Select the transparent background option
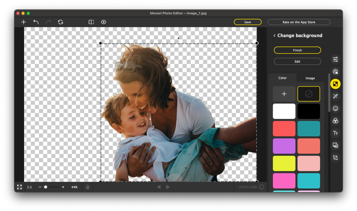357x211 pixels. tap(309, 94)
